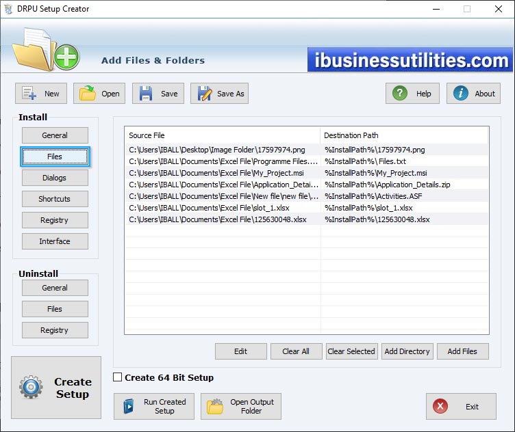515x432 pixels.
Task: Click the Run Created Setup play icon
Action: (x=129, y=407)
